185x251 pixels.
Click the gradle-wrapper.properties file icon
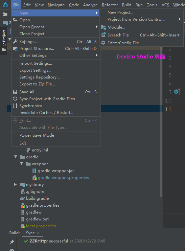click(35, 178)
